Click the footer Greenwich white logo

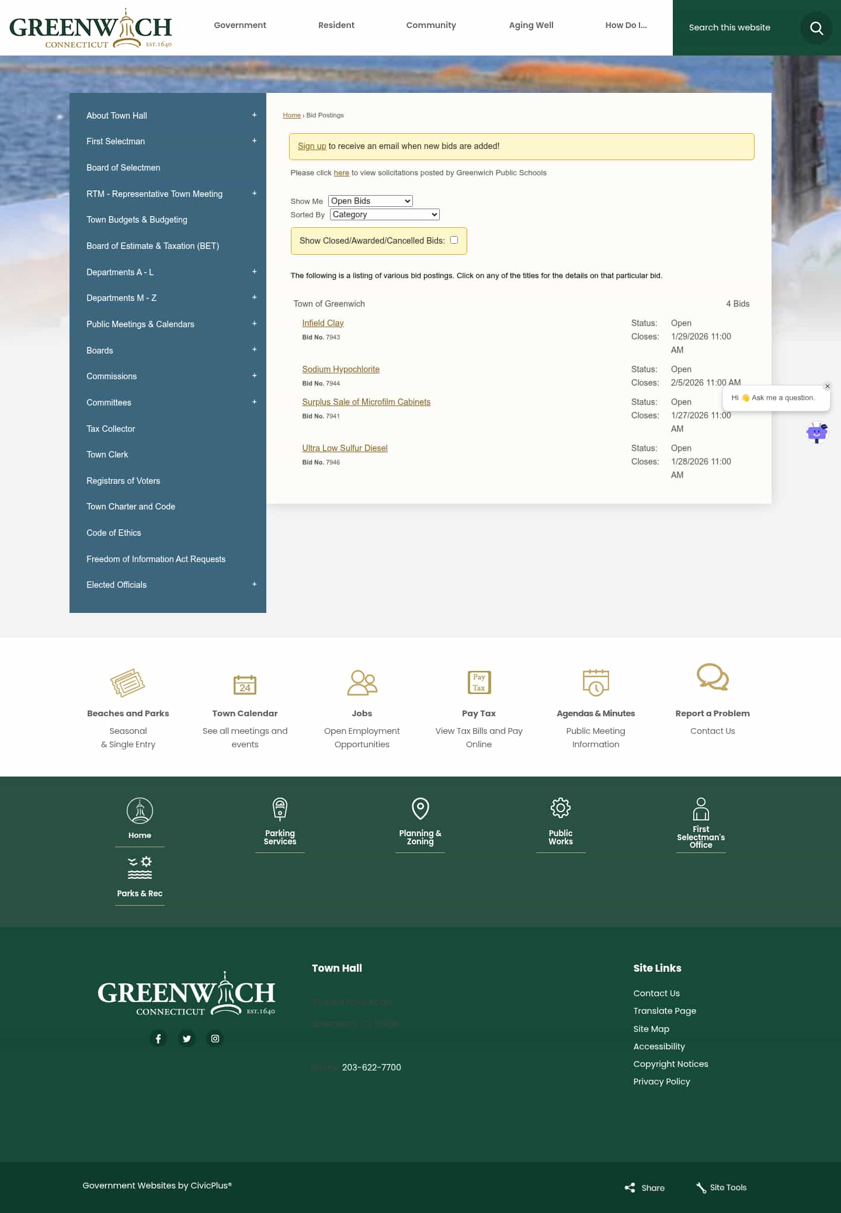coord(186,993)
